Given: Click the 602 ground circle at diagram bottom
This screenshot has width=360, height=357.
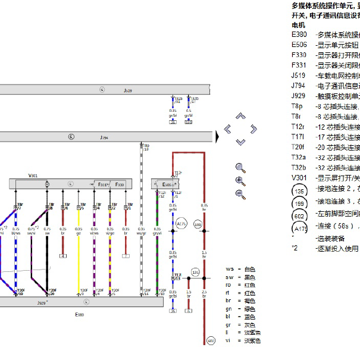Looking at the screenshot, I should pos(211,341).
